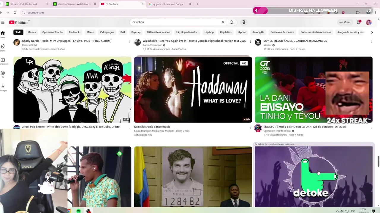This screenshot has width=380, height=213.
Task: Select the Todo filter chip
Action: 18,32
